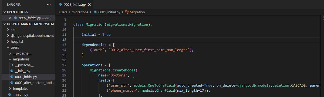
Task: Click the Python icon on the editor tab
Action: [x=60, y=5]
